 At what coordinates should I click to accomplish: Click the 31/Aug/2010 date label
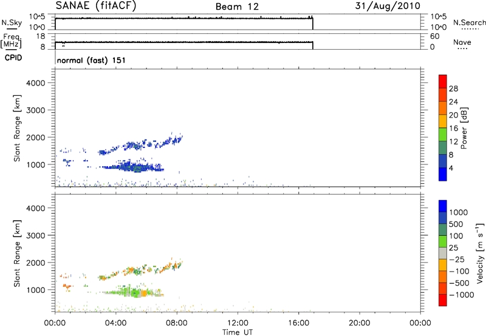click(388, 6)
